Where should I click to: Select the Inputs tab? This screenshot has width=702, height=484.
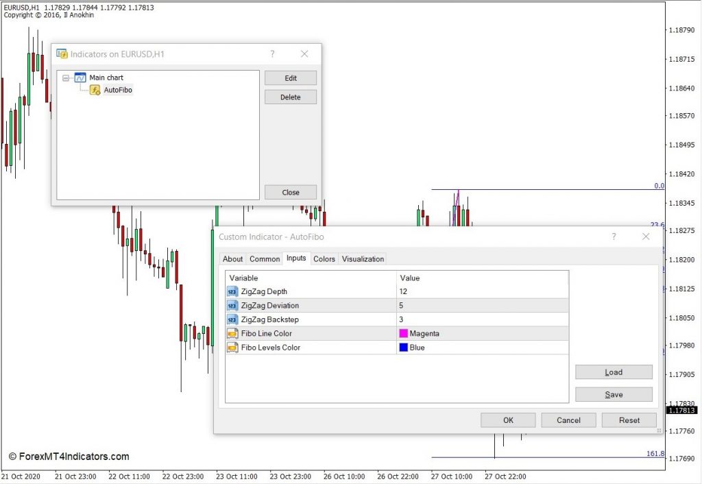pos(296,258)
